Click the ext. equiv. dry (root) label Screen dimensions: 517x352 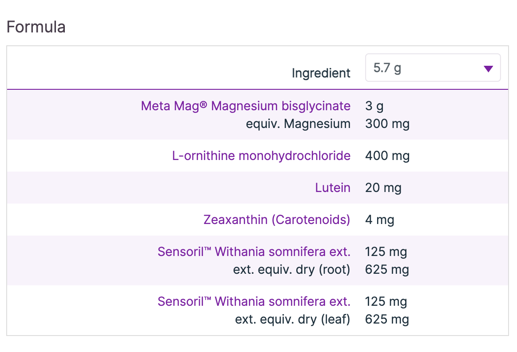tap(291, 269)
